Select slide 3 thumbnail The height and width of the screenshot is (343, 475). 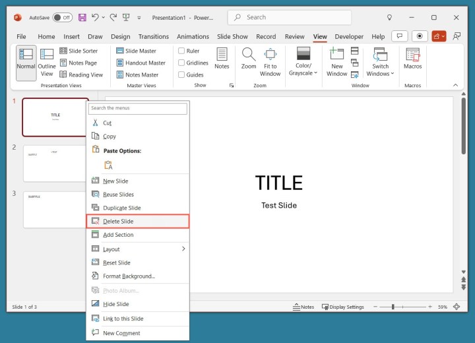pyautogui.click(x=55, y=209)
